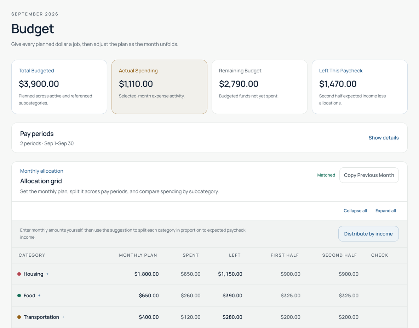The width and height of the screenshot is (419, 328).
Task: Click the brown Transportation color dot
Action: (x=19, y=317)
